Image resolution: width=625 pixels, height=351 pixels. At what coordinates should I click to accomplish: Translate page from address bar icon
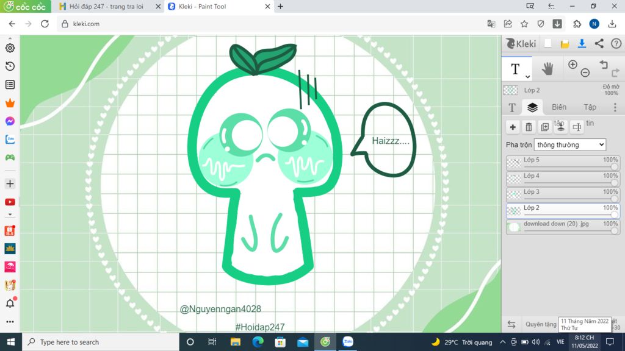click(491, 24)
